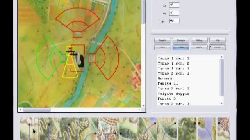Image resolution: width=250 pixels, height=140 pixels.
Task: Click the 'Ferite 11' log line
Action: [168, 84]
